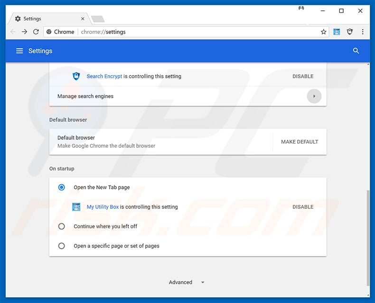Switch to the Settings tab
Screen dimensions: 375x303
(x=49, y=18)
